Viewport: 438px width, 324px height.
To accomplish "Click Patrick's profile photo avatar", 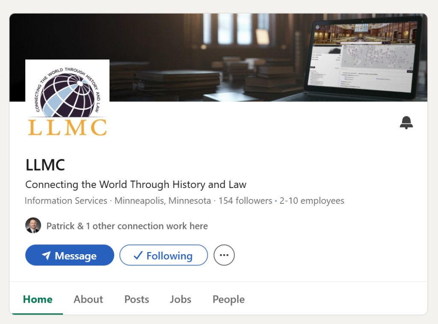I will (33, 225).
